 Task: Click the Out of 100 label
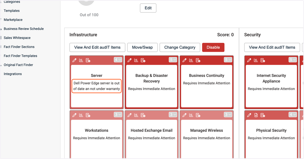coord(89,15)
